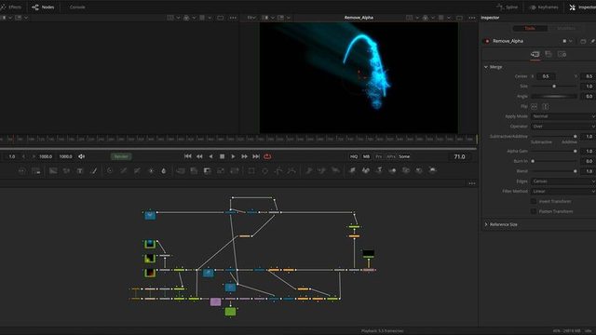Select the purple node in node graph
Image resolution: width=596 pixels, height=335 pixels.
(x=215, y=301)
